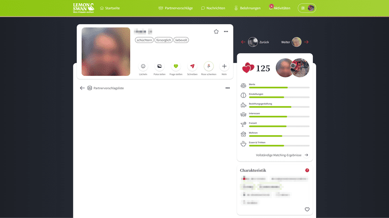
Task: Click the Freizeit cocktail icon
Action: (x=243, y=124)
